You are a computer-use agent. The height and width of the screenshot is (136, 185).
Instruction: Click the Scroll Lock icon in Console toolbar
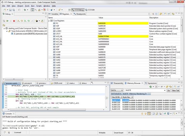click(x=157, y=114)
